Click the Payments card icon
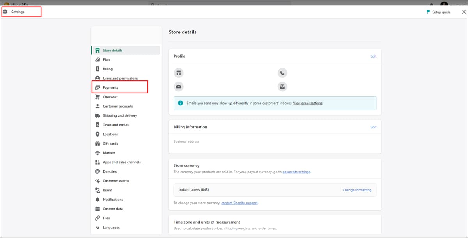 97,88
